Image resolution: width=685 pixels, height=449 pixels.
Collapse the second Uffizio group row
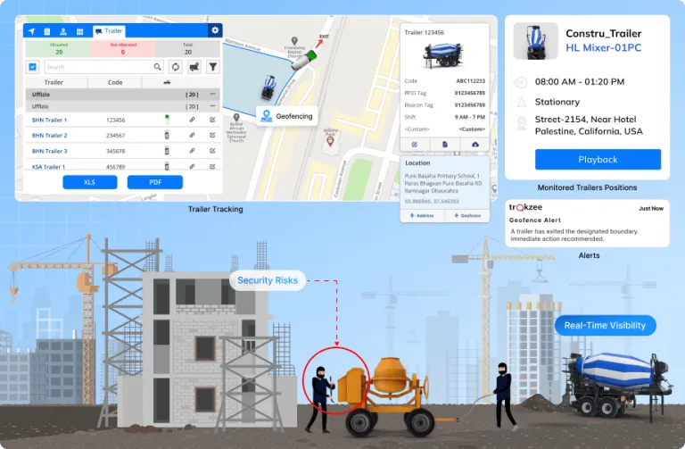(212, 106)
